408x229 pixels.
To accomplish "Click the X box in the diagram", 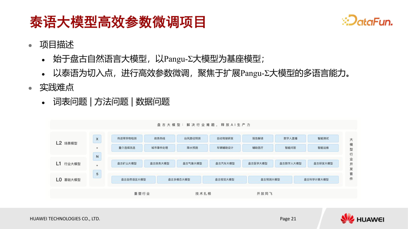I will pos(97,139).
